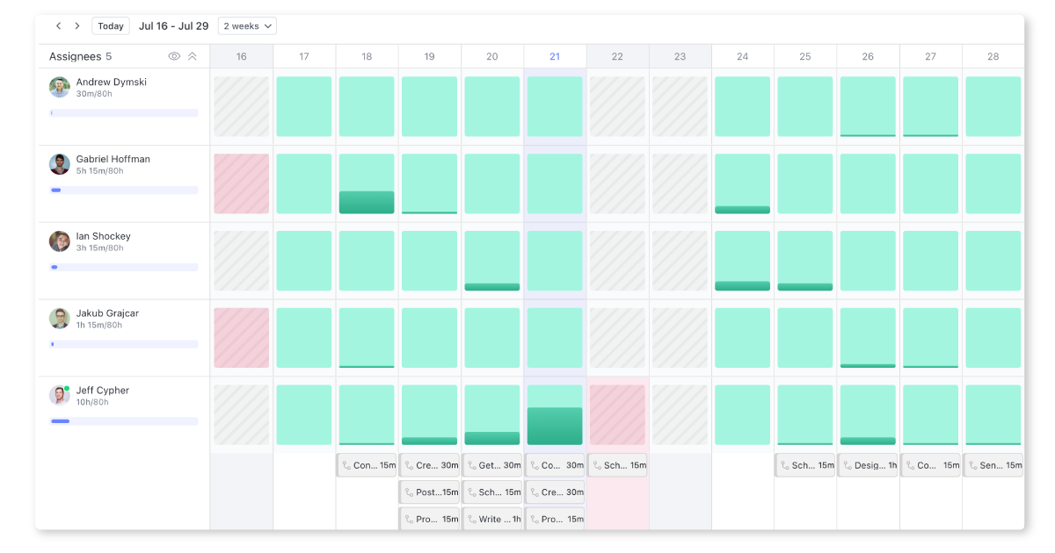Viewport: 1055px width, 553px height.
Task: Collapse the Assignees list with double chevron
Action: (x=193, y=56)
